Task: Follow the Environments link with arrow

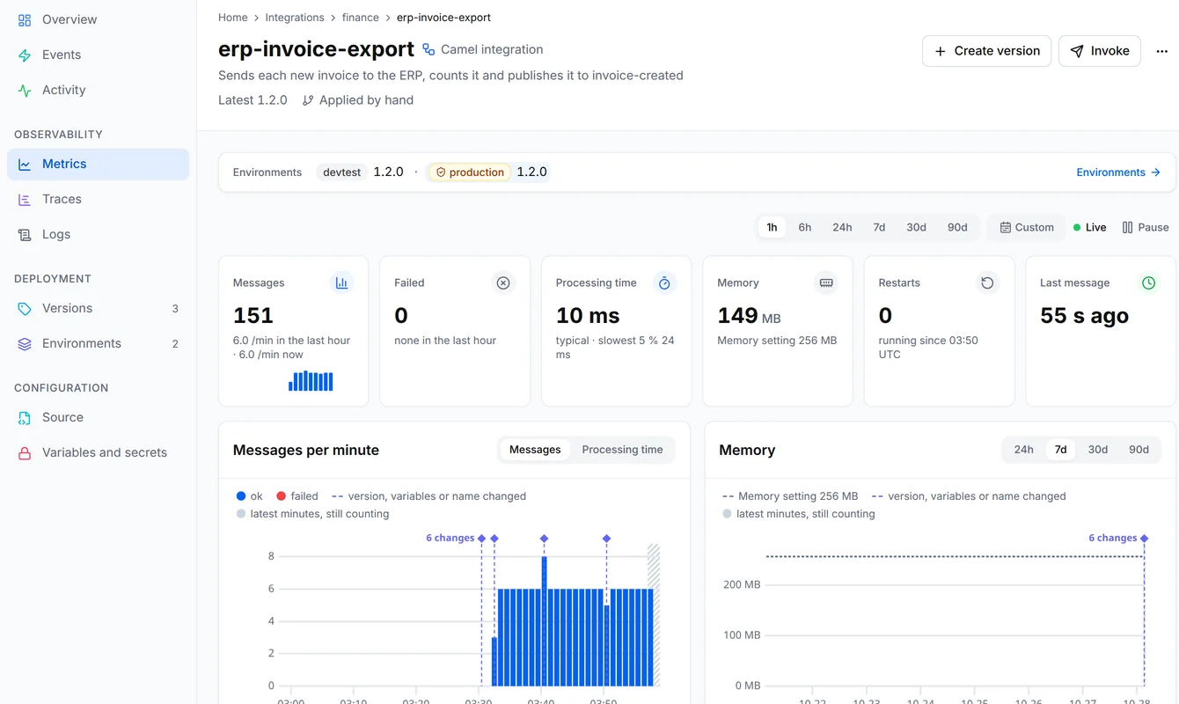Action: click(1118, 172)
